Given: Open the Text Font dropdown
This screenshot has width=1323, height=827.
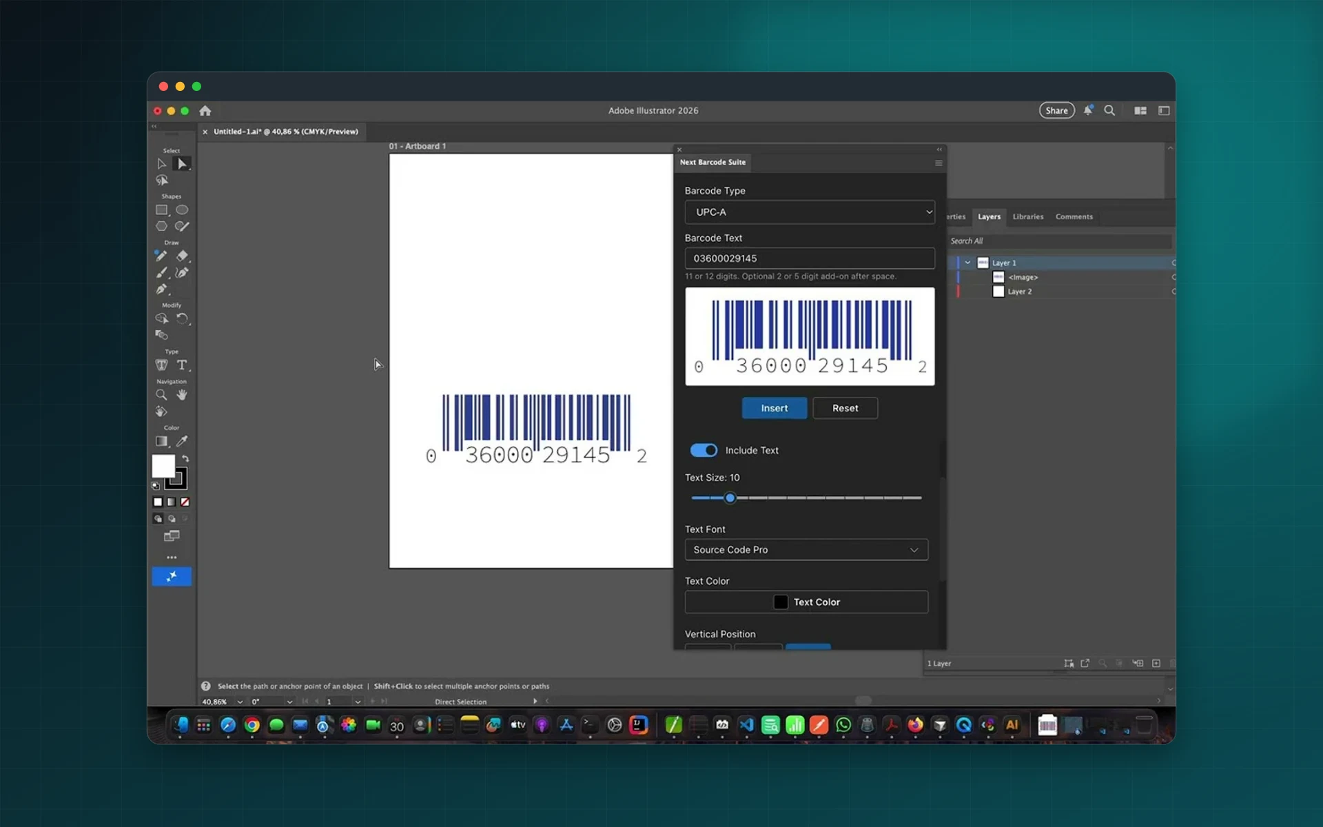Looking at the screenshot, I should (806, 550).
